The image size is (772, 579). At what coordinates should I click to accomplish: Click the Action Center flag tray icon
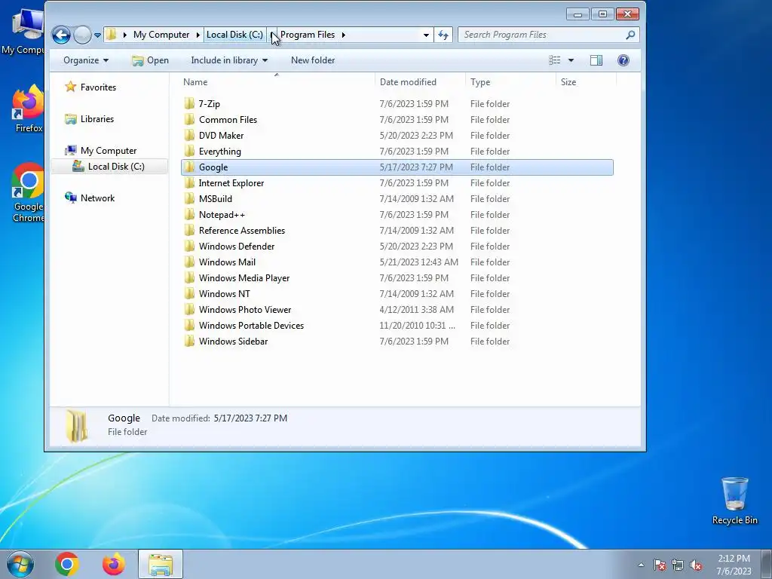(659, 565)
